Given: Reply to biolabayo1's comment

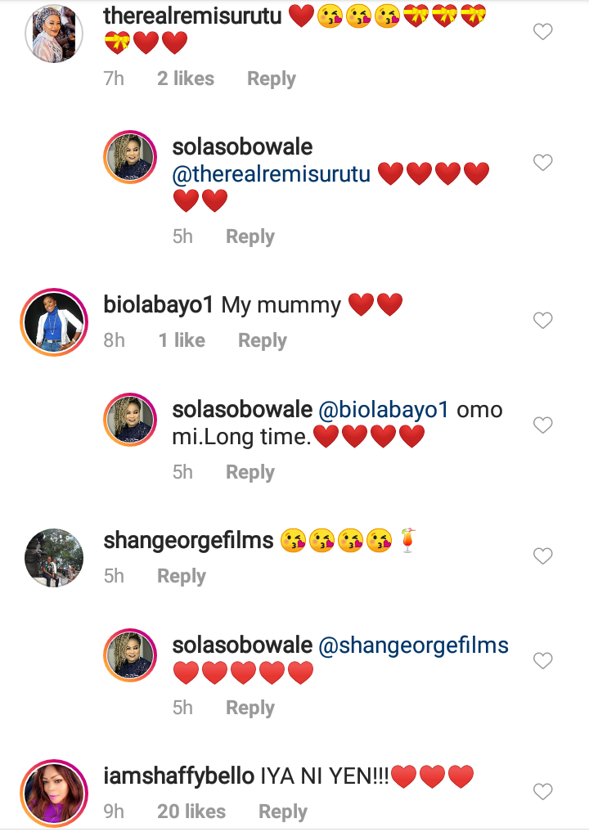Looking at the screenshot, I should [x=262, y=340].
